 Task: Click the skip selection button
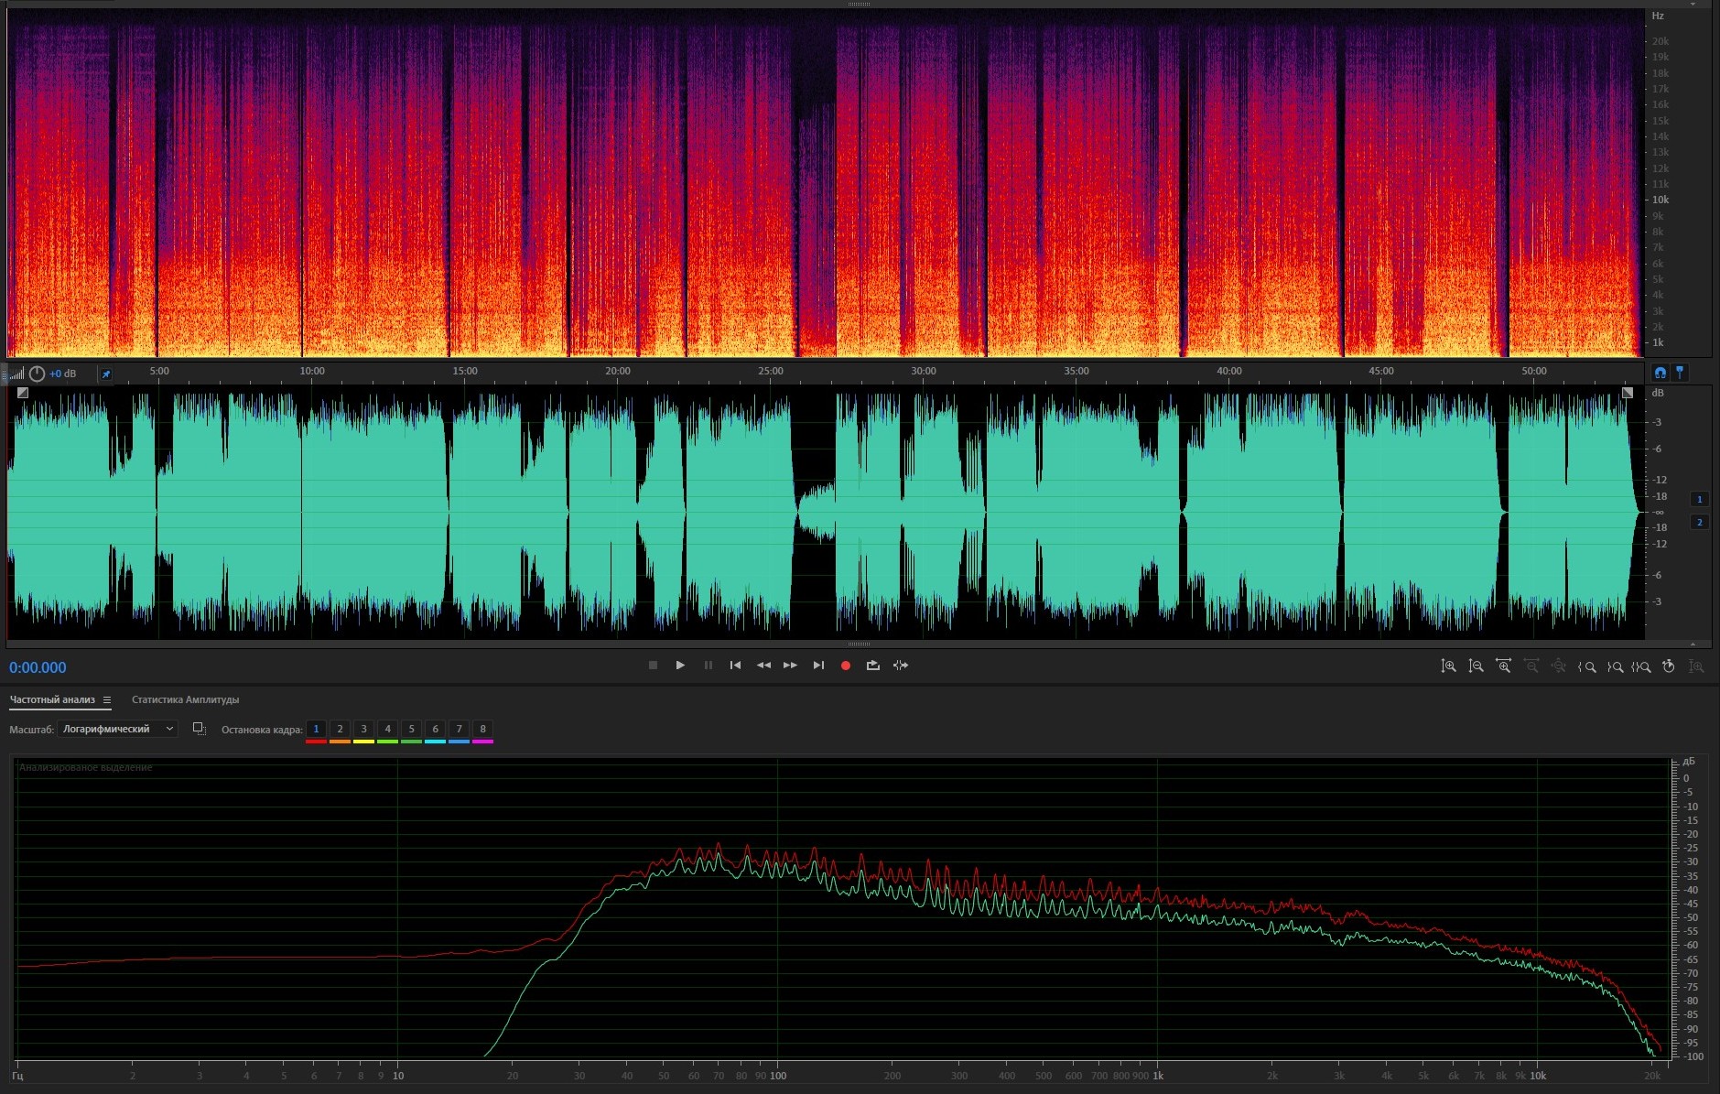[901, 666]
